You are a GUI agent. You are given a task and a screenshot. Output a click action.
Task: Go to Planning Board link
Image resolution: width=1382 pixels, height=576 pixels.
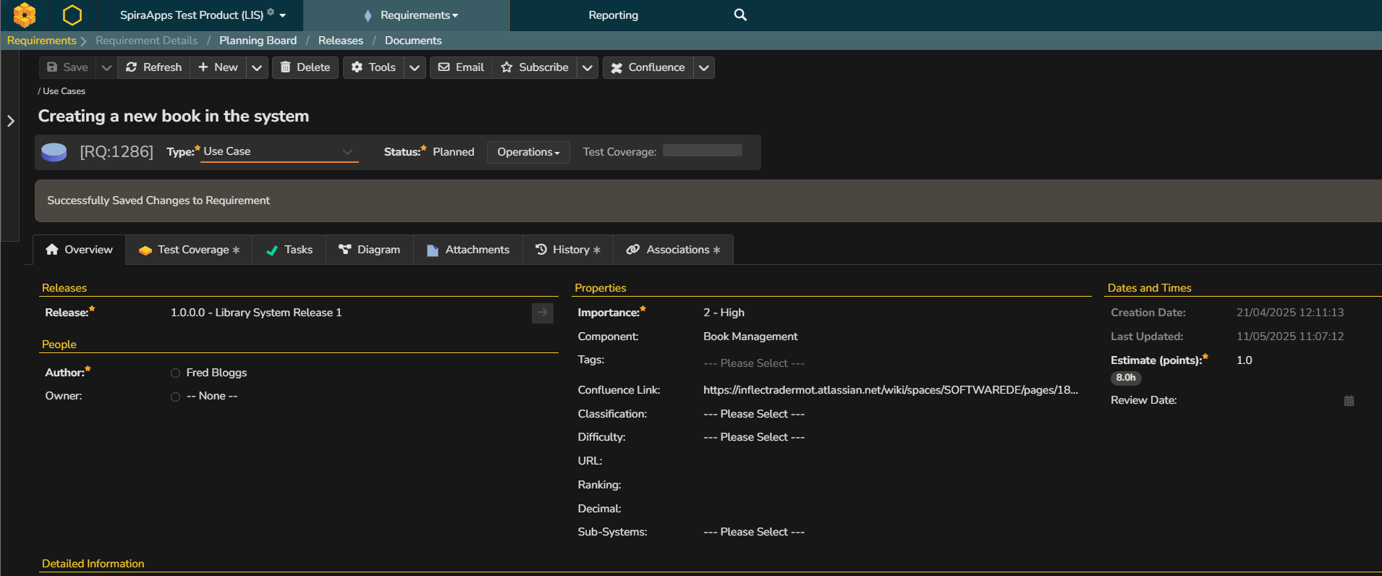(x=258, y=41)
